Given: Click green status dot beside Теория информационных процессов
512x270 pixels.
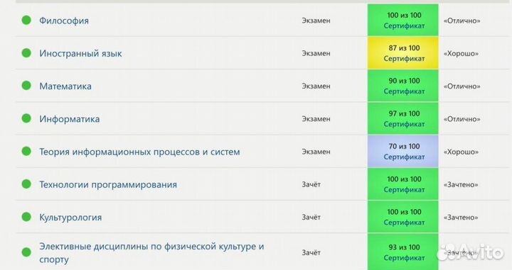Looking at the screenshot, I should click(26, 151).
